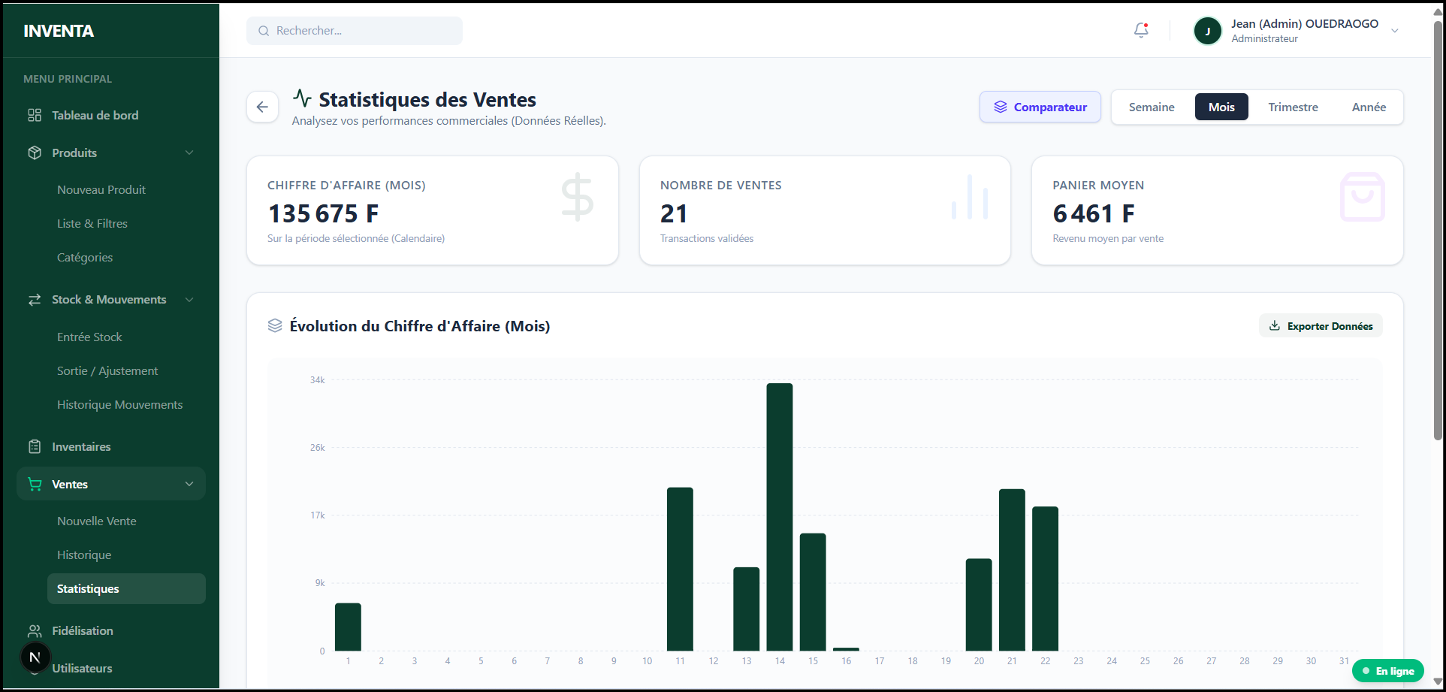The image size is (1446, 692).
Task: Click the back arrow button
Action: [x=262, y=107]
